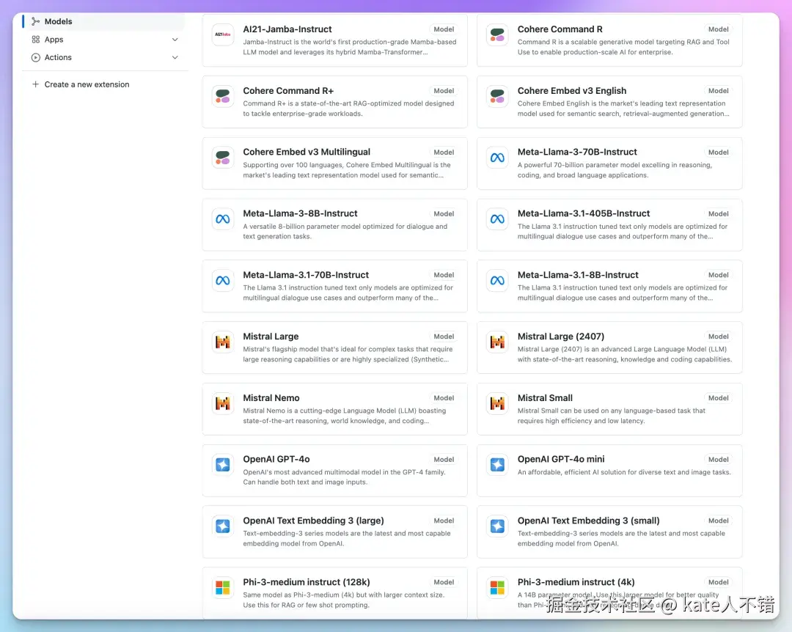Select Apps in the sidebar
This screenshot has width=792, height=632.
103,40
